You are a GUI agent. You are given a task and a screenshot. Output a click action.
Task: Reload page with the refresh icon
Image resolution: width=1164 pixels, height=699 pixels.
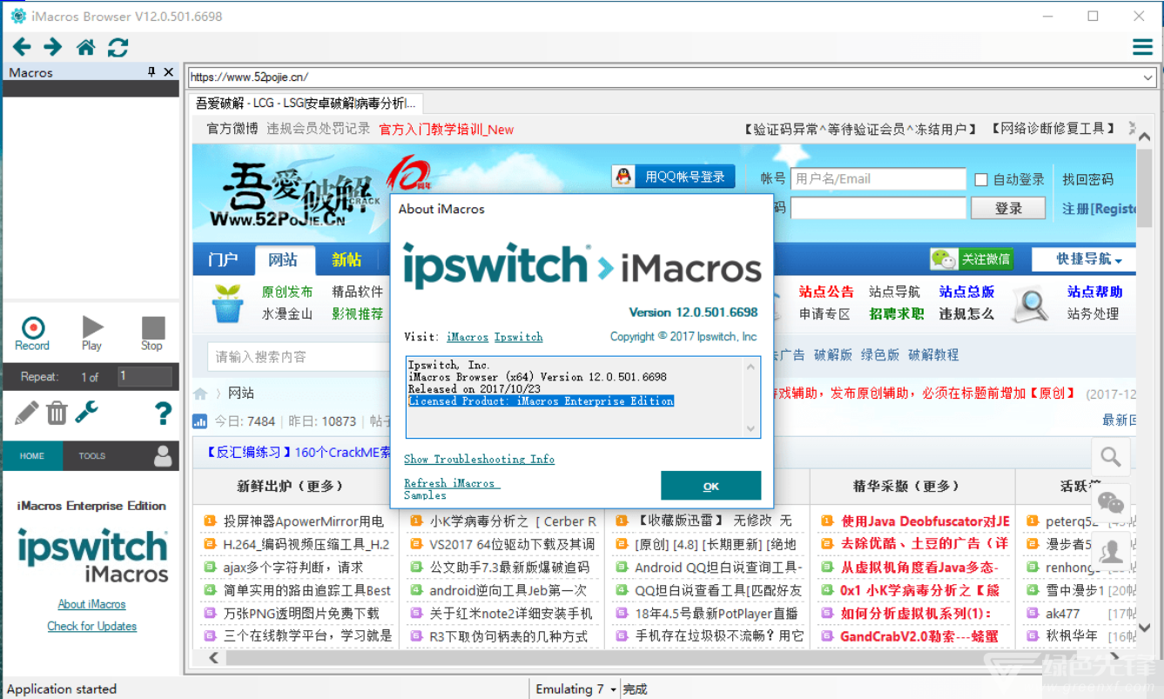[118, 47]
